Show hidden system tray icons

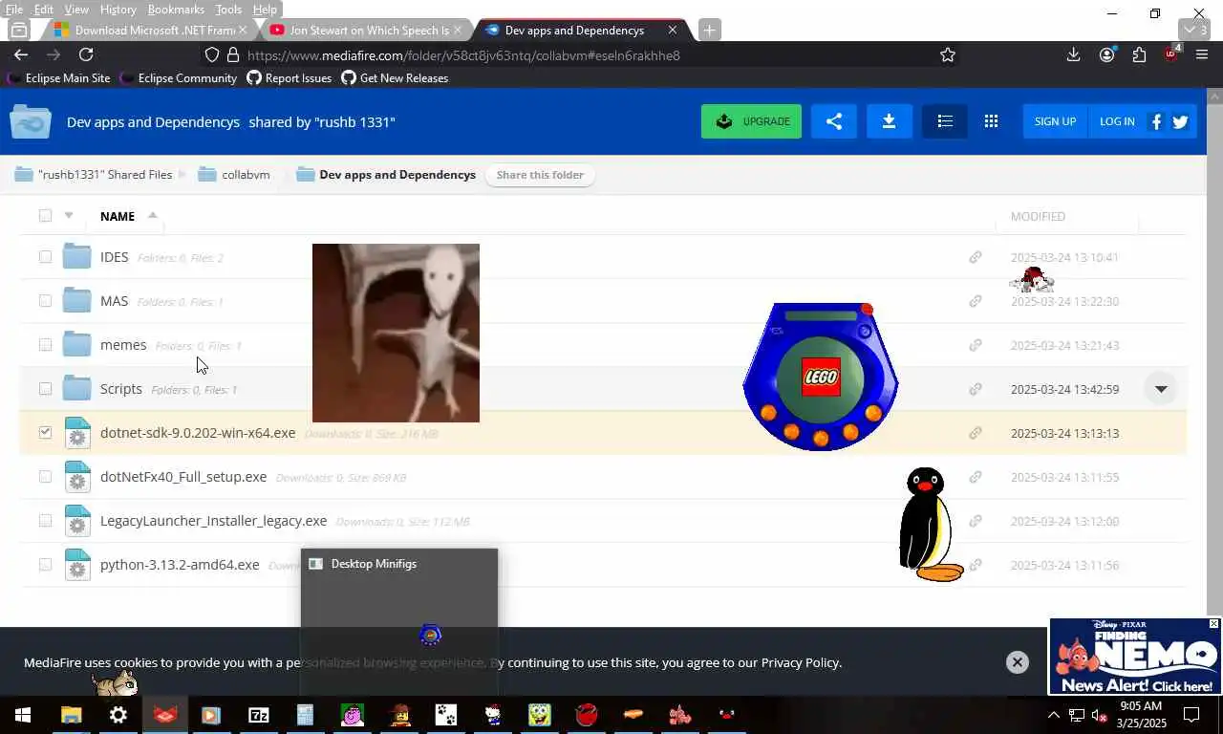[x=1053, y=715]
